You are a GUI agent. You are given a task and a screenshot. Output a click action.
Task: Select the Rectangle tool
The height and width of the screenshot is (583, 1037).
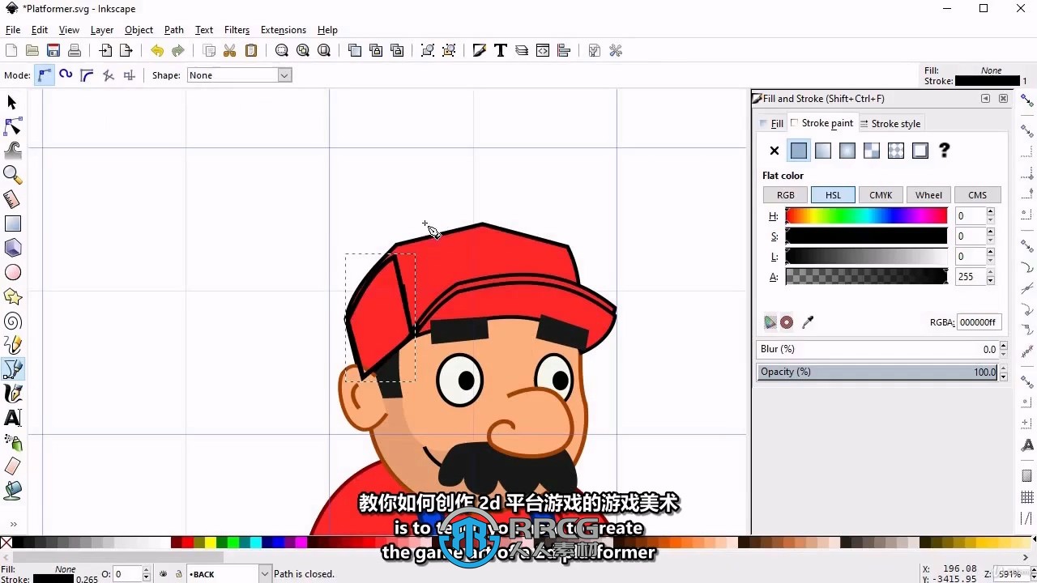[12, 223]
